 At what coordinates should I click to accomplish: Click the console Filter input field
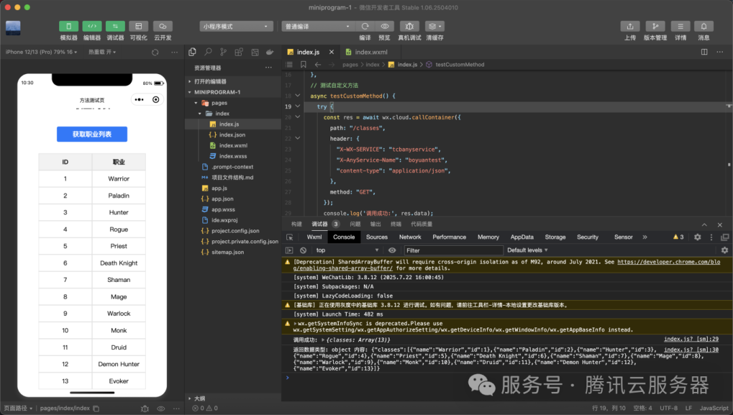(x=453, y=251)
